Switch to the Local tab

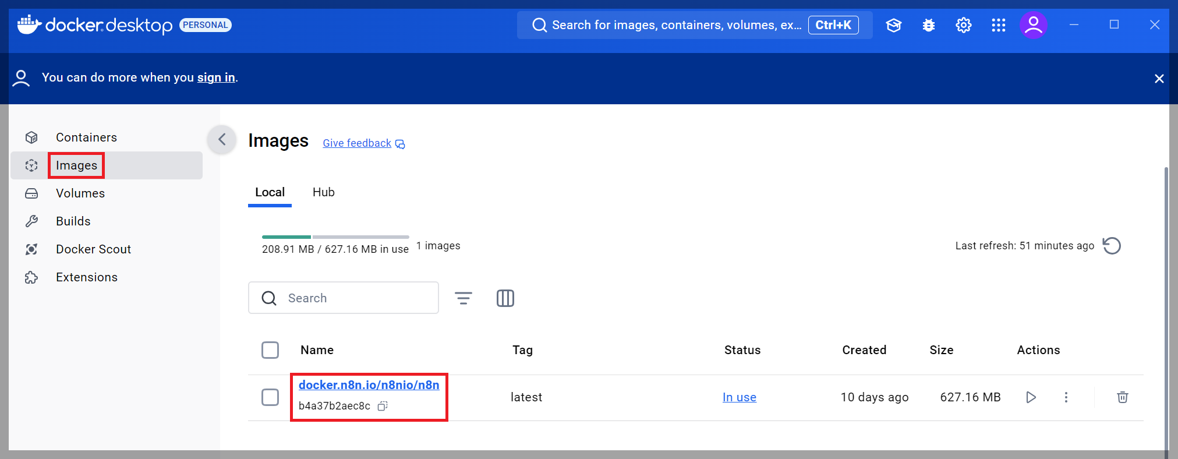point(270,193)
